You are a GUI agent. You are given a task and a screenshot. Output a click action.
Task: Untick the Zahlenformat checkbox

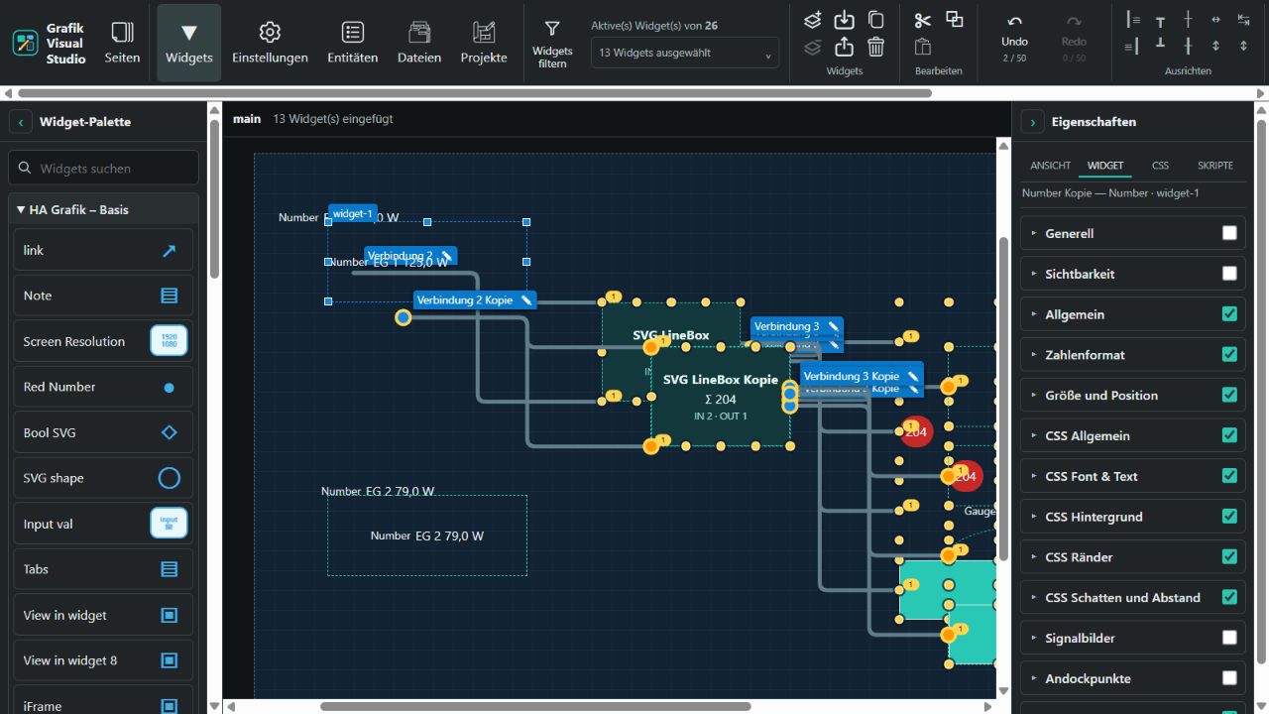1229,355
